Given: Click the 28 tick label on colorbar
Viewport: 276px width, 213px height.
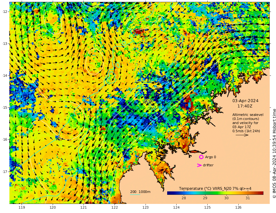Looking at the screenshot, I should pos(184,198).
